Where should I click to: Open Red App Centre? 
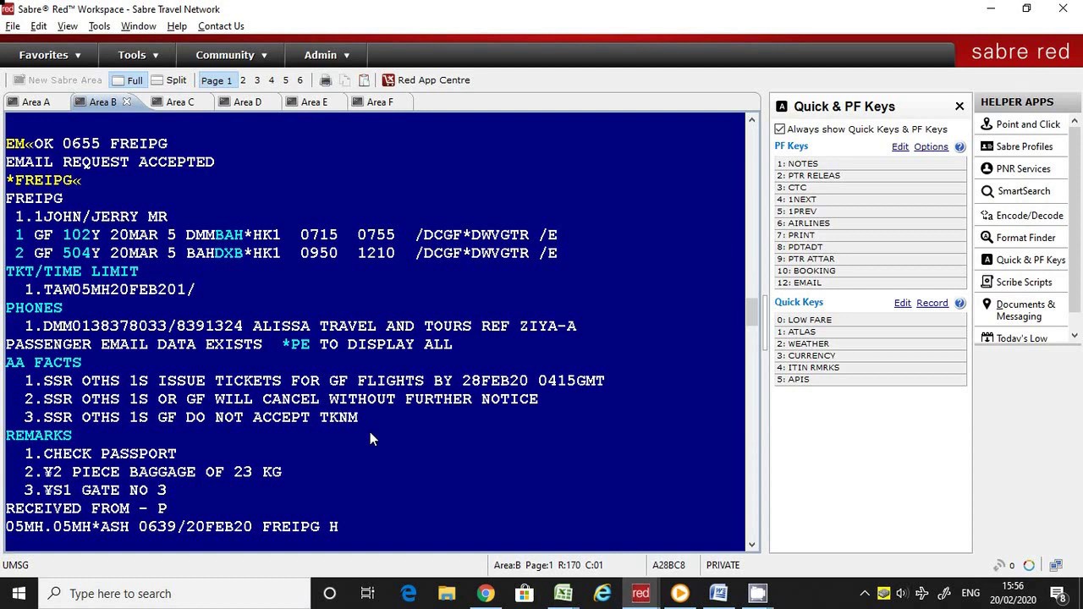point(426,80)
